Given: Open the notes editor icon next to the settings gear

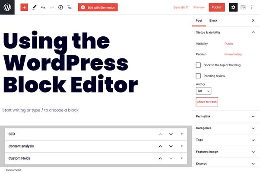Looking at the screenshot, I should [x=243, y=7].
